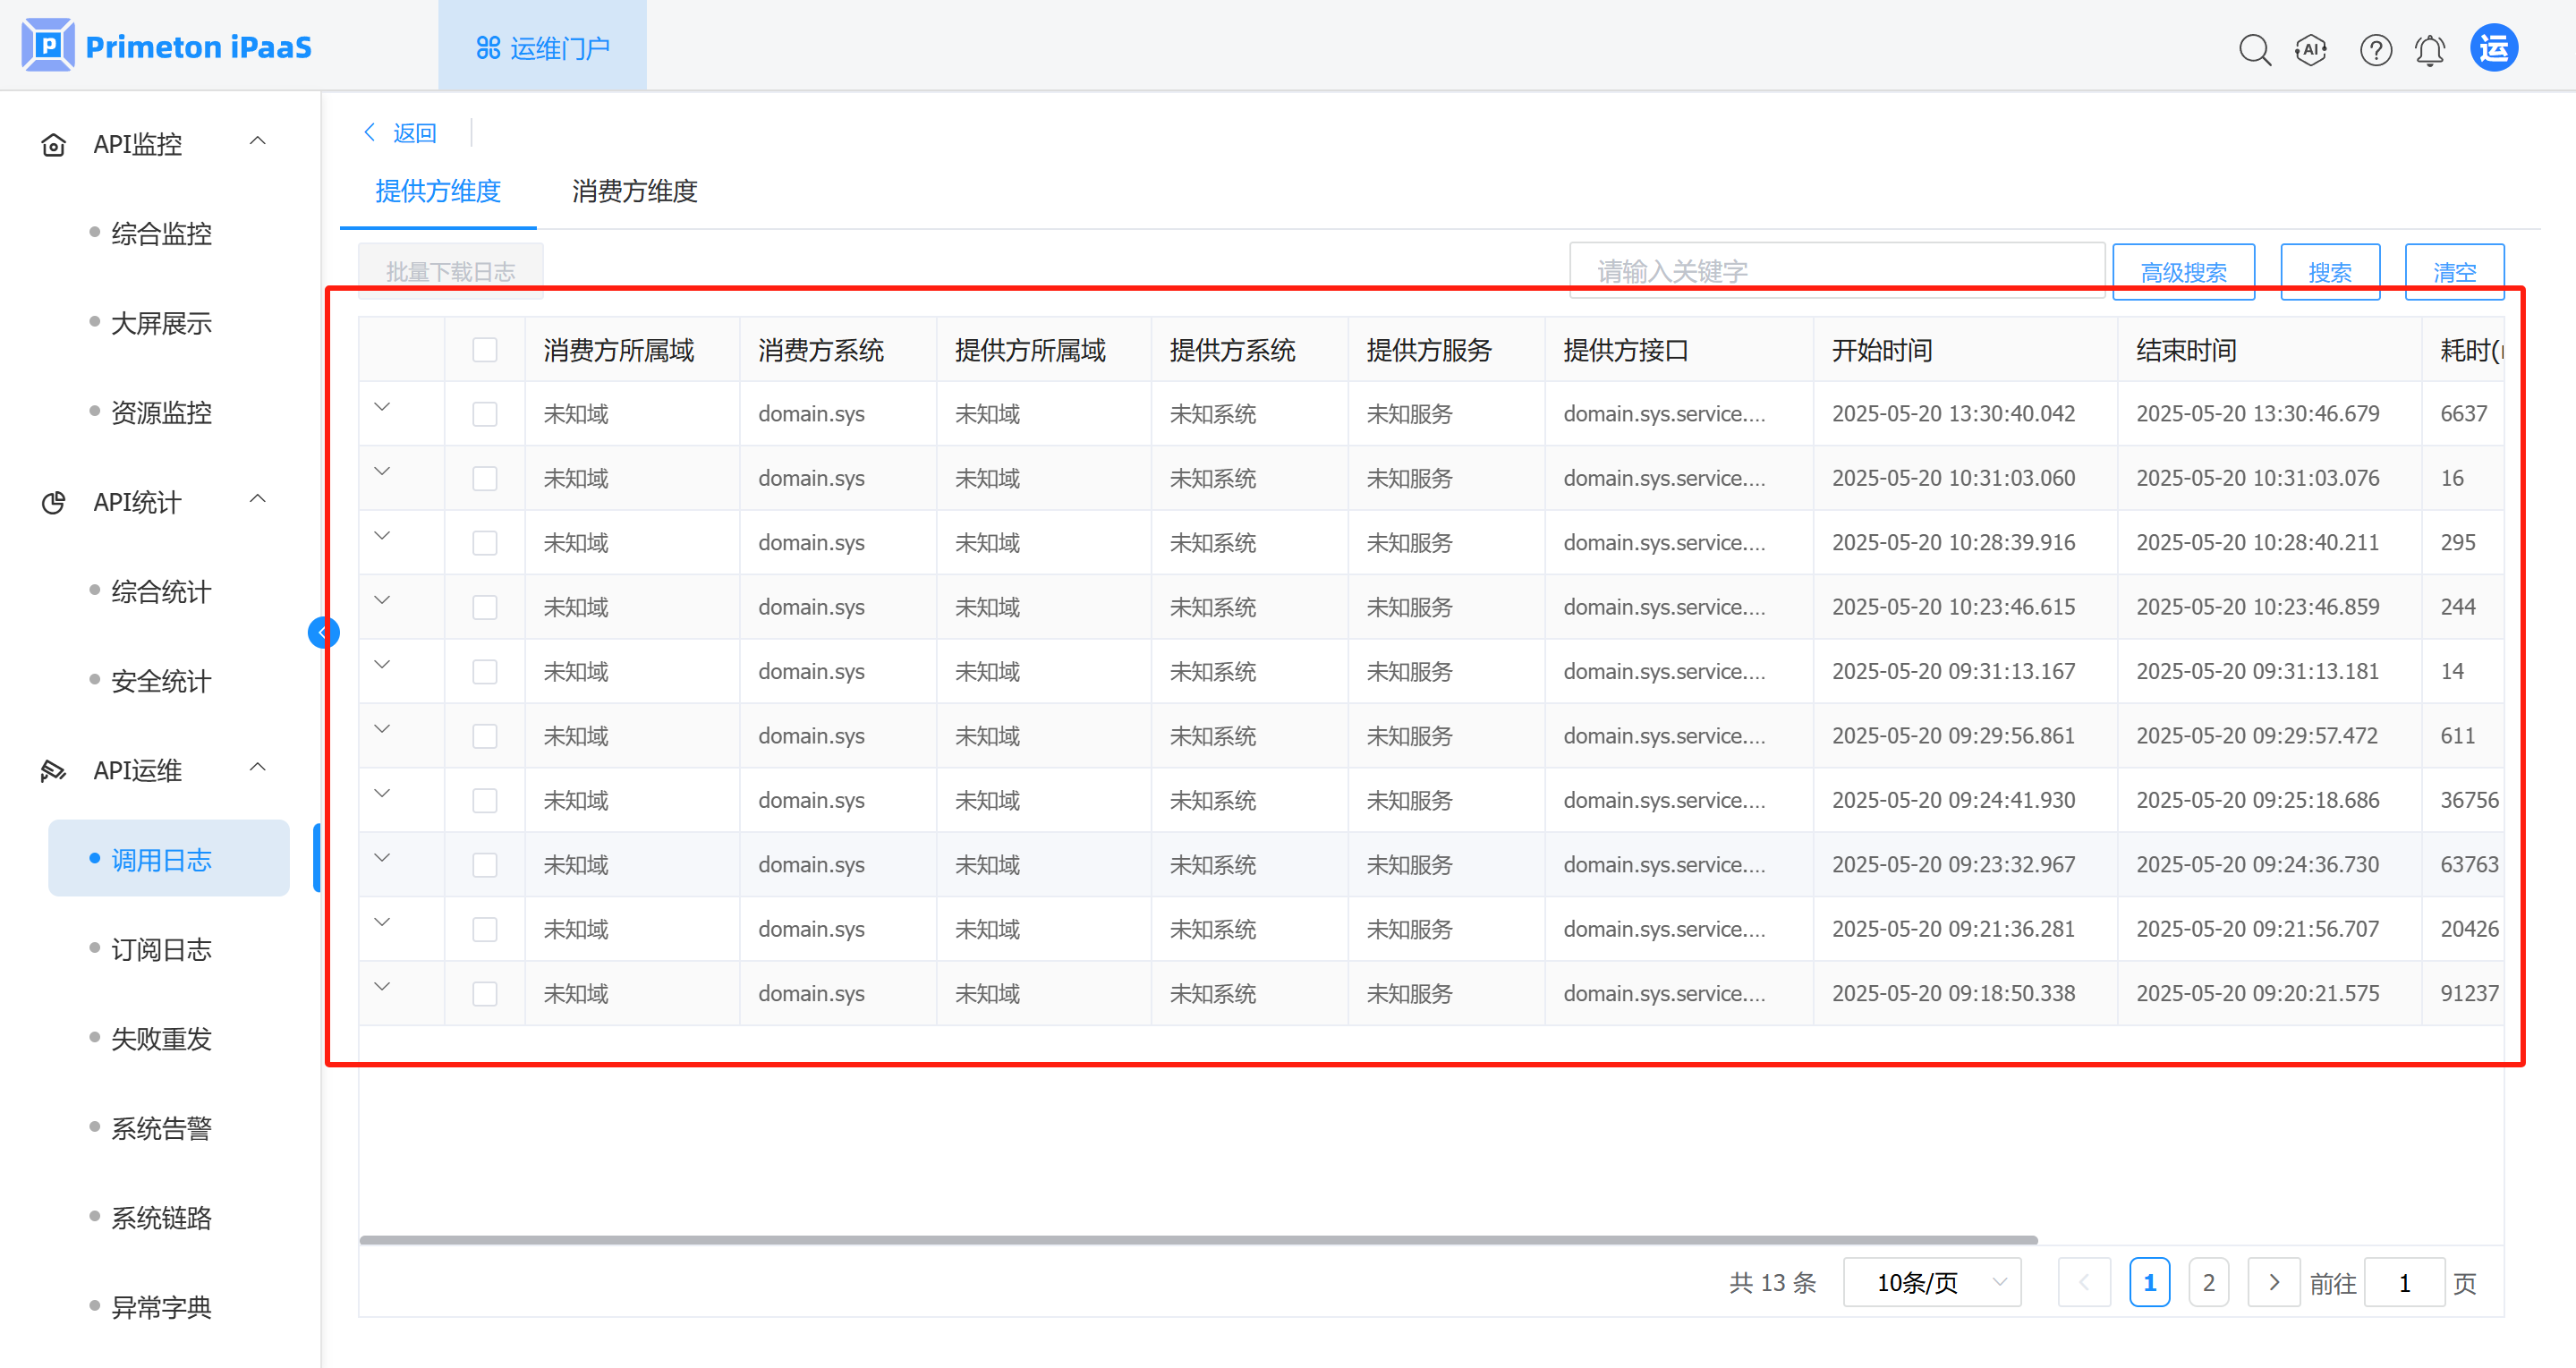Click the back arrow next to 返回
Screen dimensions: 2576x1368
pos(370,132)
